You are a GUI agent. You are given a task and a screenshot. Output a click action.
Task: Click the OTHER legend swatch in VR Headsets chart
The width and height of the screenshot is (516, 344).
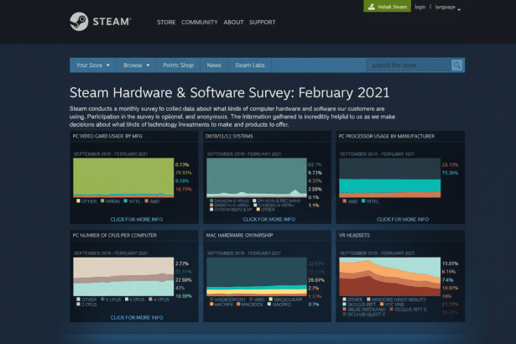(x=345, y=300)
